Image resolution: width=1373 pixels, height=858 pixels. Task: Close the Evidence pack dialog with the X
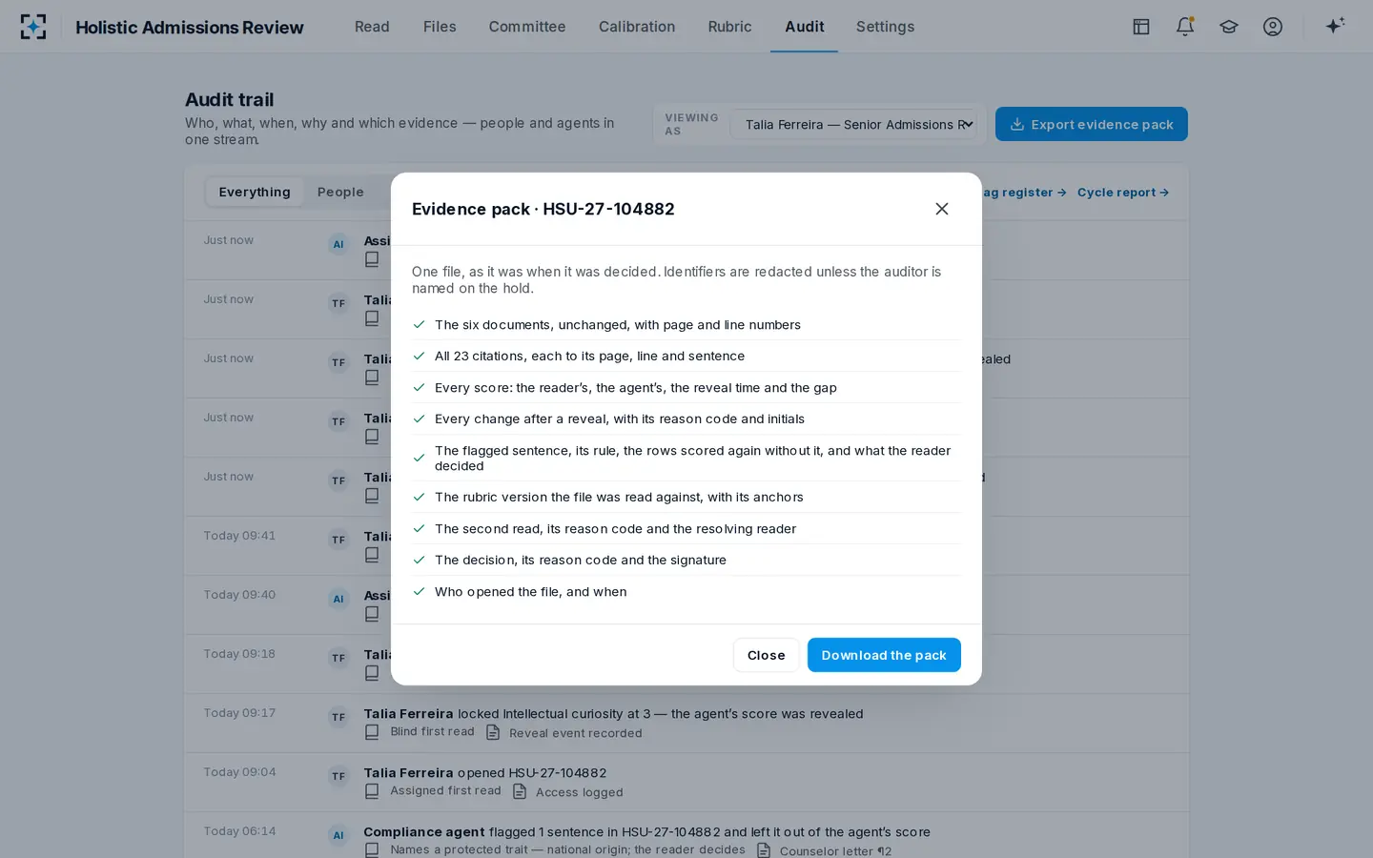[x=942, y=209]
